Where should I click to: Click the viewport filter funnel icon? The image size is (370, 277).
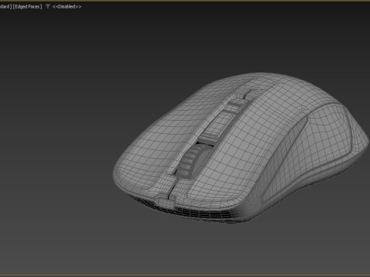point(48,7)
